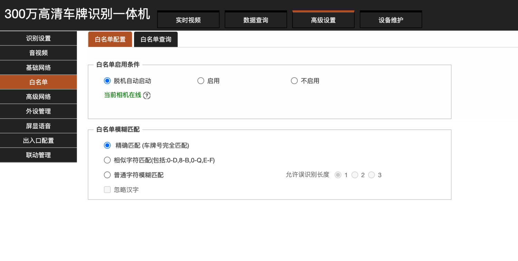Screen dimensions: 518x261
Task: Click the help question mark icon
Action: (147, 96)
